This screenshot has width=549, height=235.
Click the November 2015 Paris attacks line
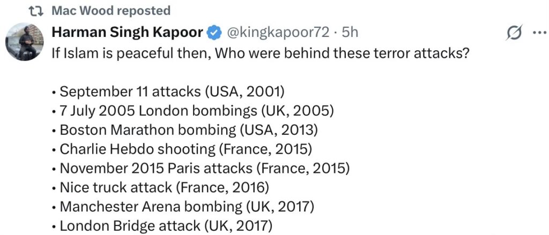204,168
